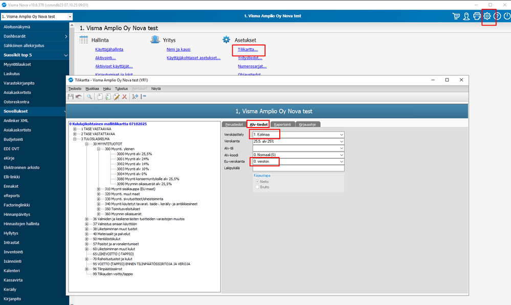This screenshot has width=511, height=305.
Task: Expand Dashboardit sidebar chevron
Action: pyautogui.click(x=66, y=36)
